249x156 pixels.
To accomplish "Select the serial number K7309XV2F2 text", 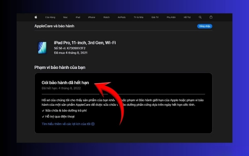I will [x=76, y=48].
